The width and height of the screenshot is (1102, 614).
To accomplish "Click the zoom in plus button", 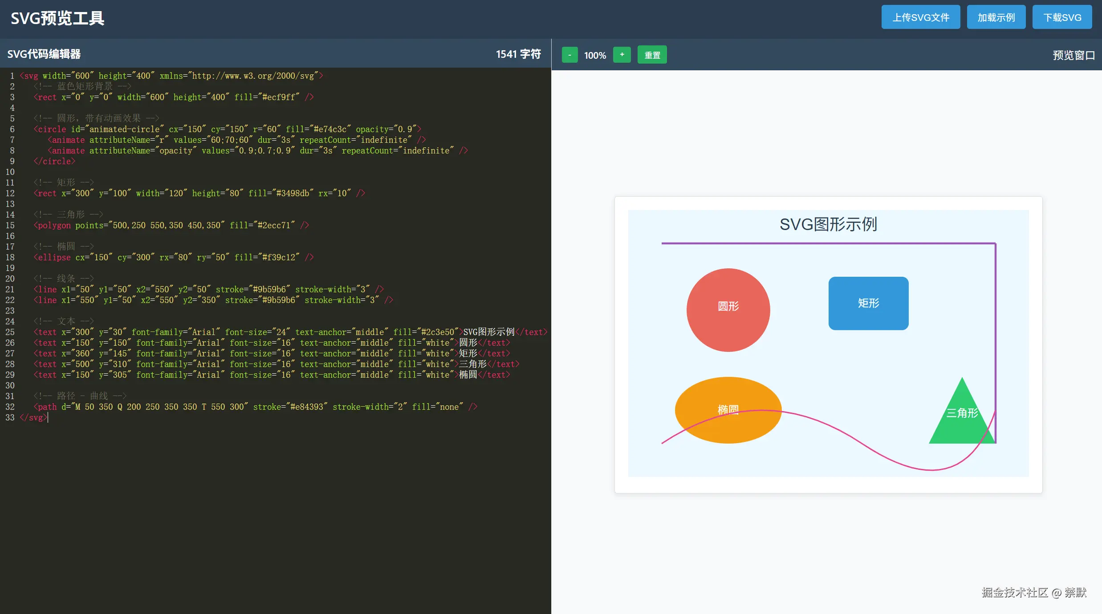I will click(x=622, y=55).
